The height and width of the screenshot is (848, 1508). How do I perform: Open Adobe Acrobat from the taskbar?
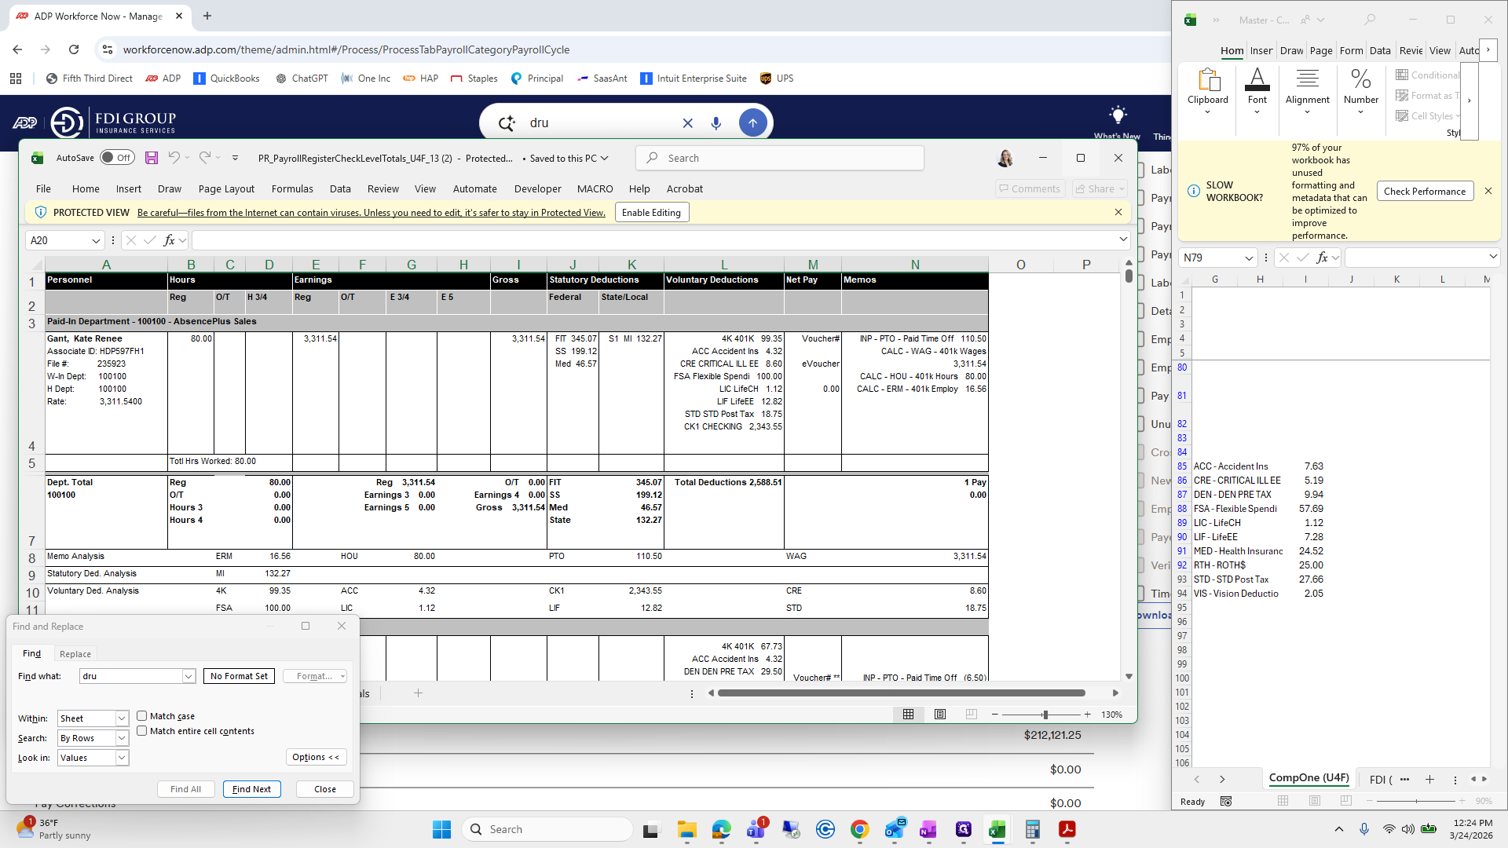click(x=1067, y=829)
